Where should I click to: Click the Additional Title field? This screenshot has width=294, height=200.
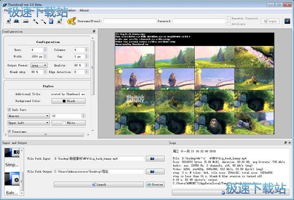[69, 94]
